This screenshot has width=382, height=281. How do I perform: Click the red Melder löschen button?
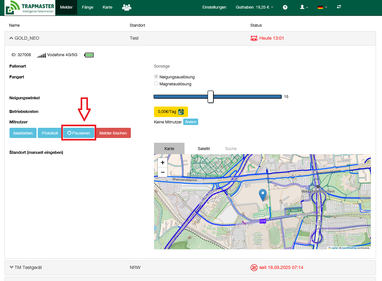pyautogui.click(x=113, y=133)
